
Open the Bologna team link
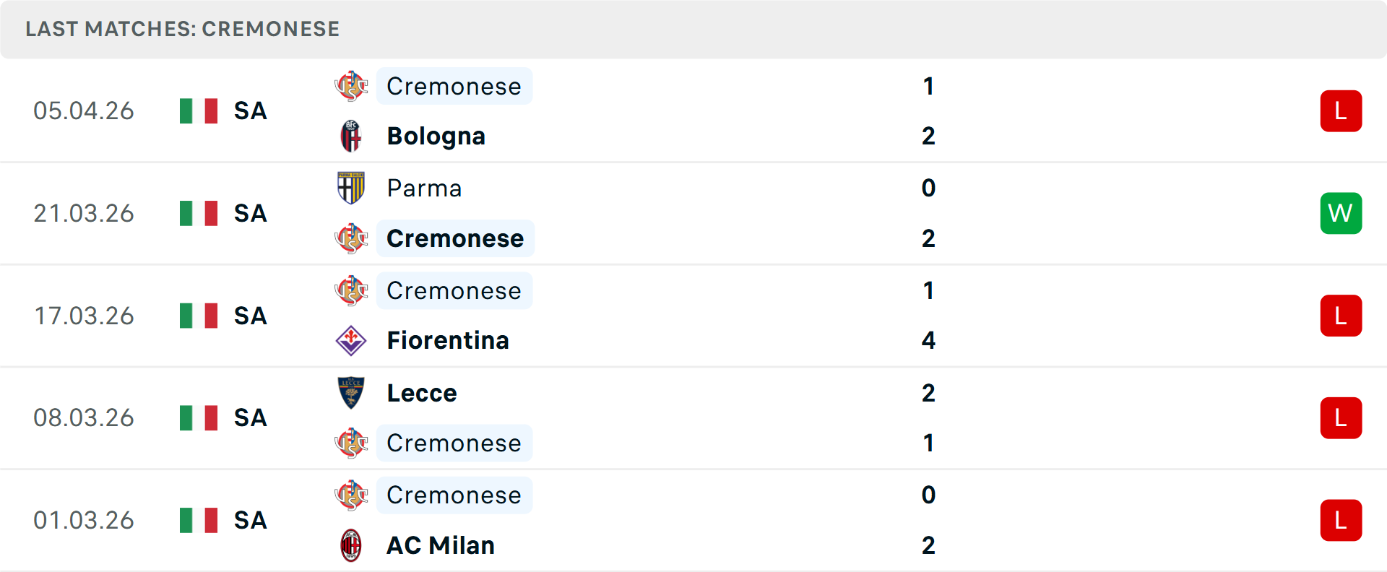(x=436, y=136)
